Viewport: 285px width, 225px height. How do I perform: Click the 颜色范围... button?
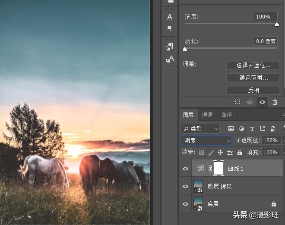[x=253, y=78]
